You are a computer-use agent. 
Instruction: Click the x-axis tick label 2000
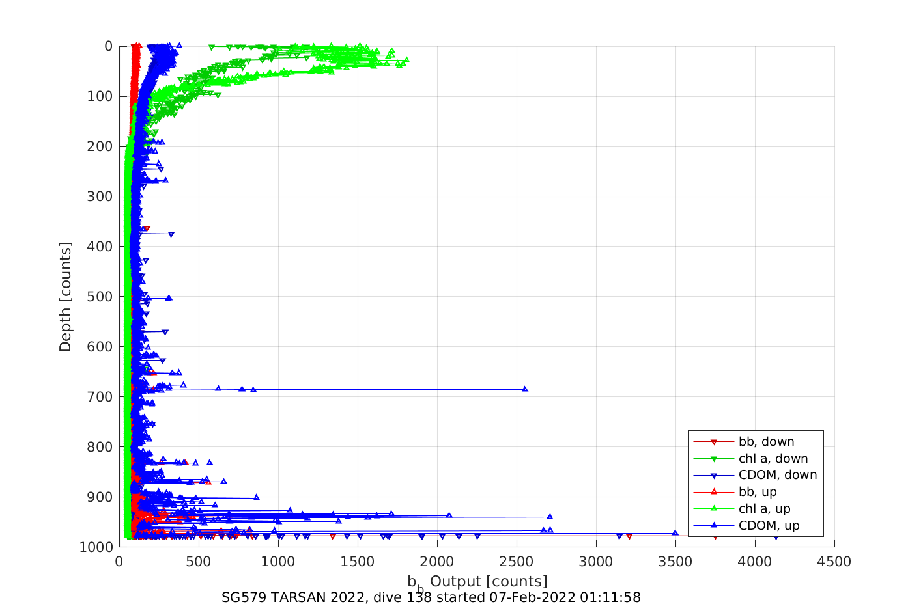tap(437, 562)
